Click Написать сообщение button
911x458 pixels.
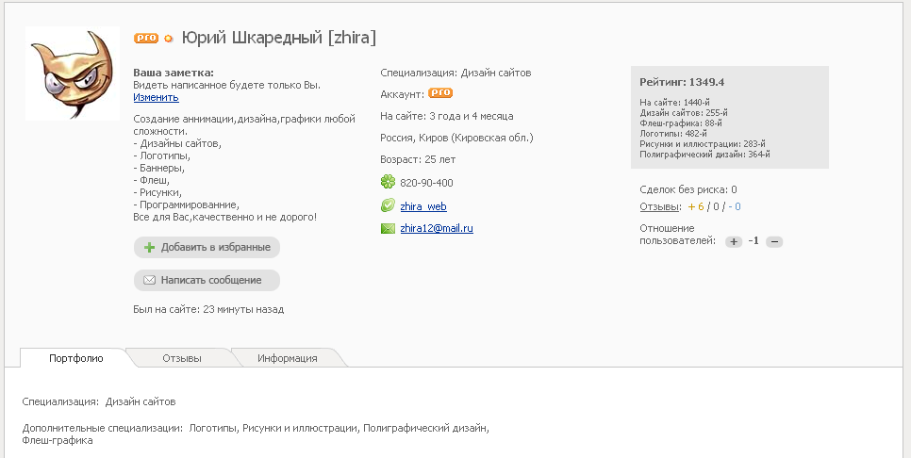pyautogui.click(x=207, y=280)
